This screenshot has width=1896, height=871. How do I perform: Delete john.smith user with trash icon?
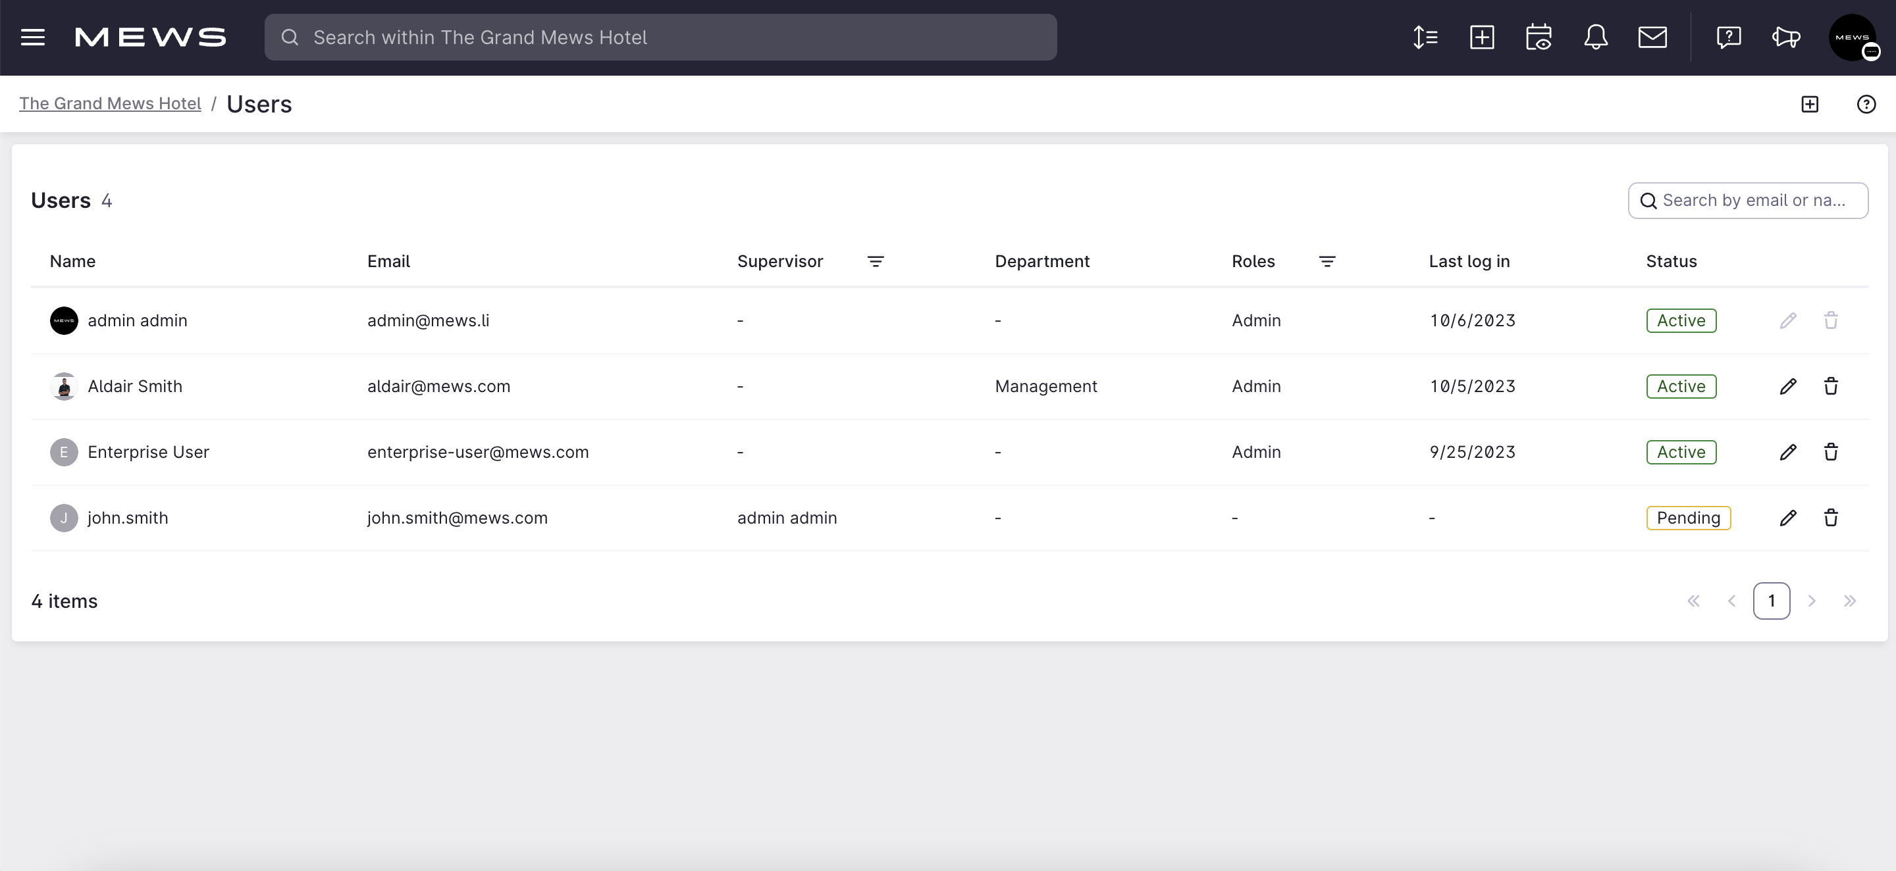[1830, 518]
